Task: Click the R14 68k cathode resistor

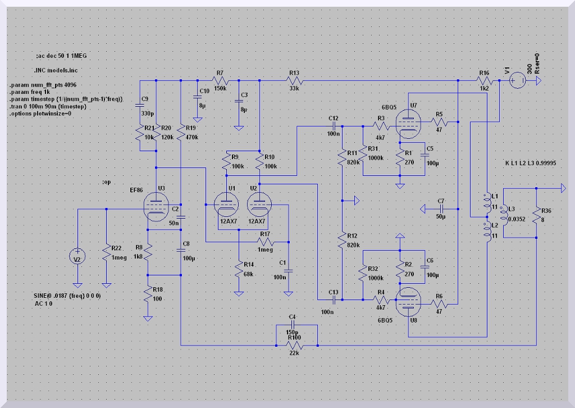Action: pos(239,270)
